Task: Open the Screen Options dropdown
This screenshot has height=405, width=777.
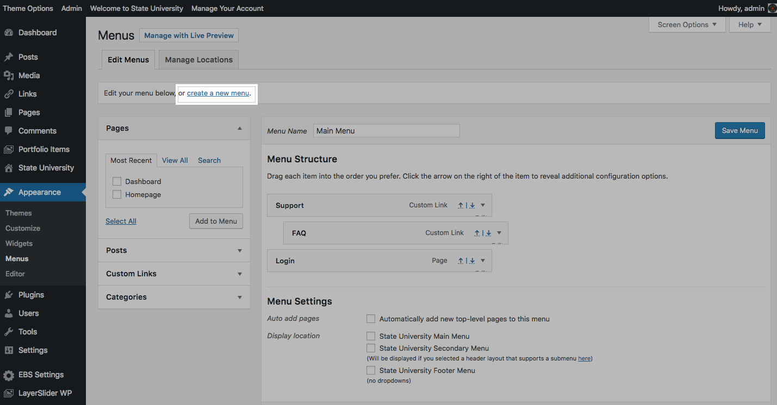Action: [x=687, y=24]
